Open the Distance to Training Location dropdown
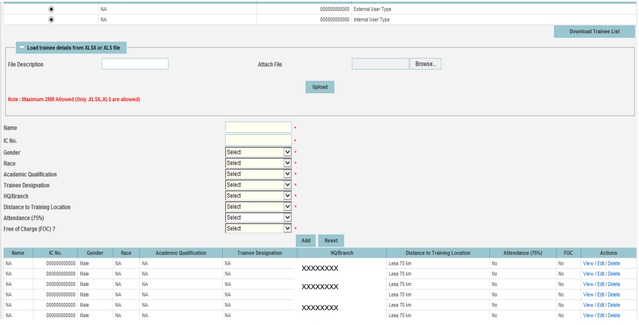Image resolution: width=639 pixels, height=325 pixels. coord(288,206)
